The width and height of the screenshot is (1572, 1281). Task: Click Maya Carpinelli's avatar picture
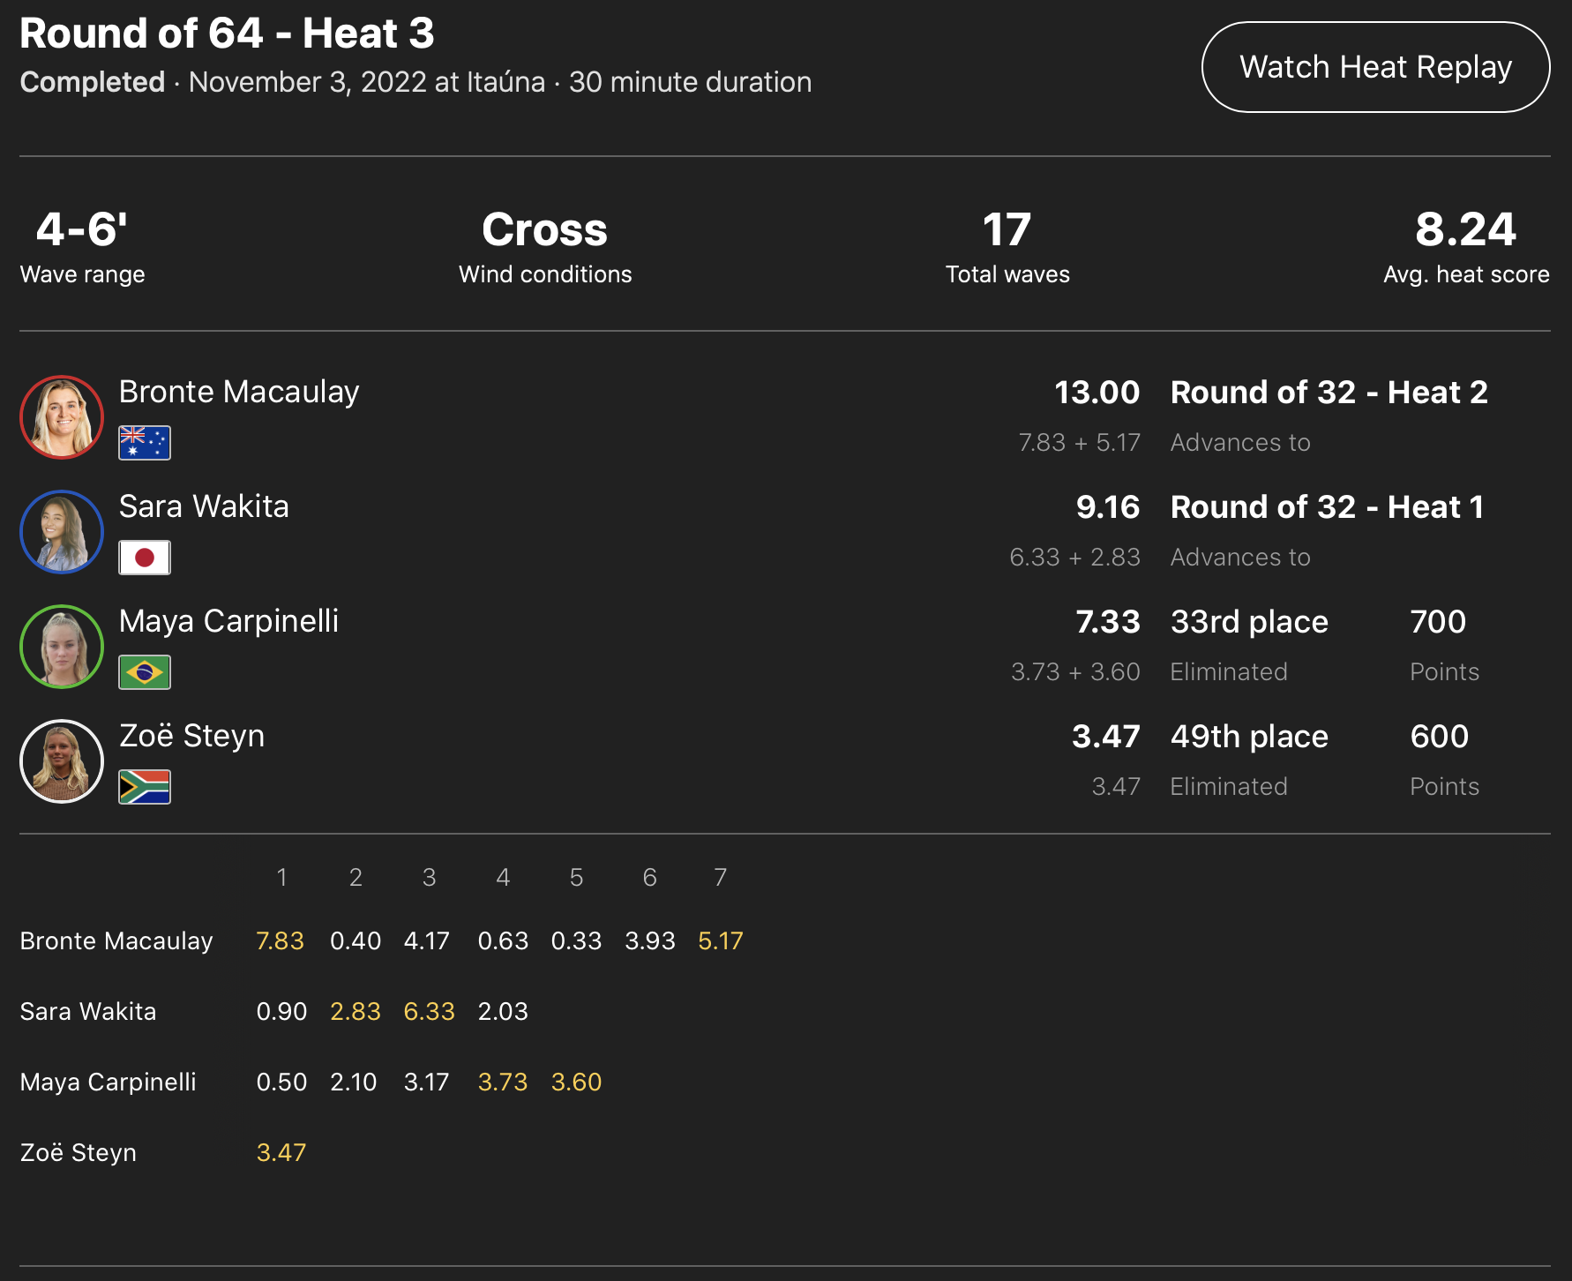click(62, 647)
